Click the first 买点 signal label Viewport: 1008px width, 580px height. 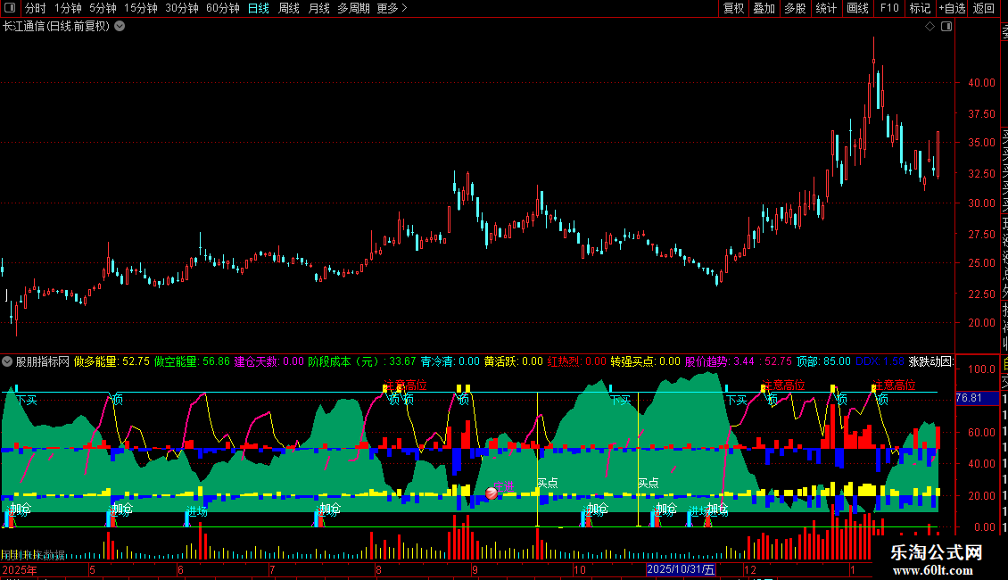[x=547, y=482]
